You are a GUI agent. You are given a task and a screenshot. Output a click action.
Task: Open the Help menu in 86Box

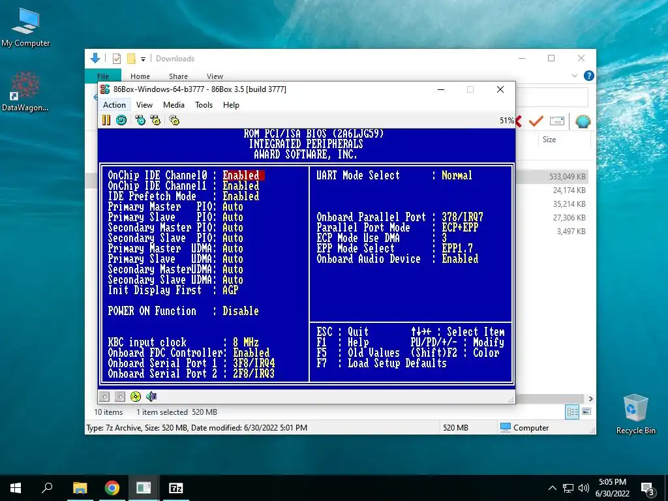click(231, 105)
